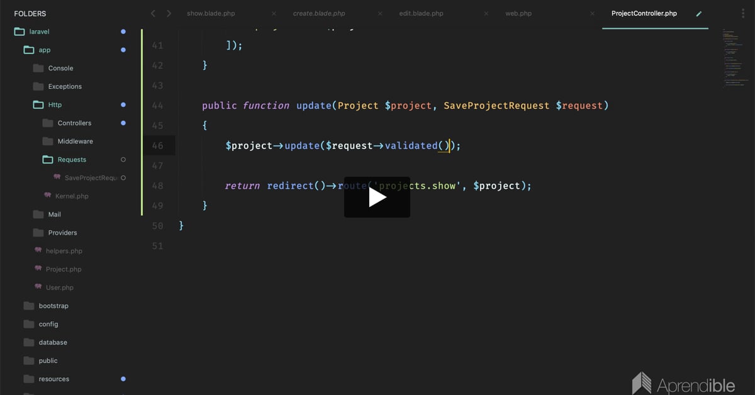Click the code minimap on the right edge
Viewport: 755px width, 395px height.
735,60
